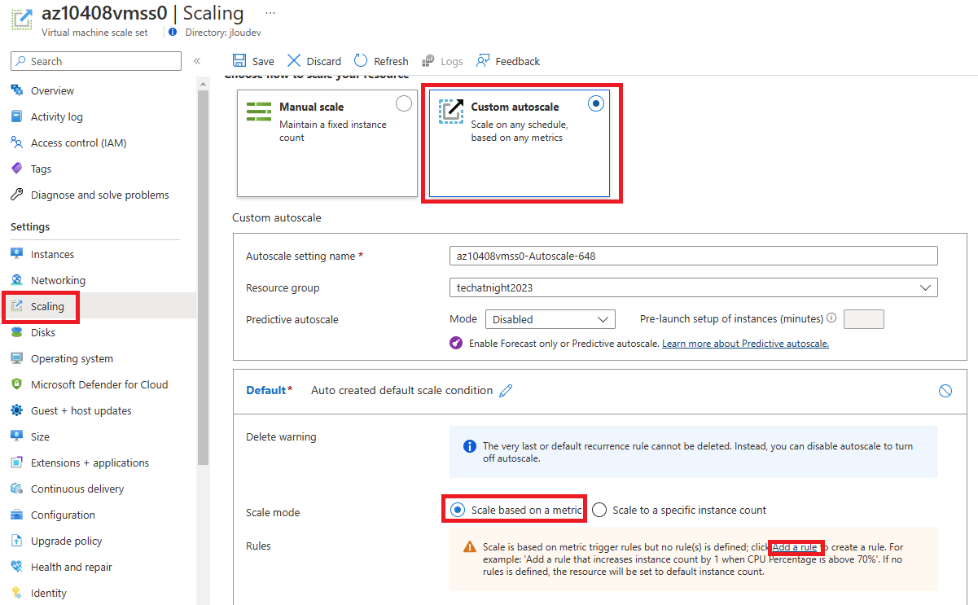978x605 pixels.
Task: Click the Upgrade policy icon
Action: click(x=17, y=541)
